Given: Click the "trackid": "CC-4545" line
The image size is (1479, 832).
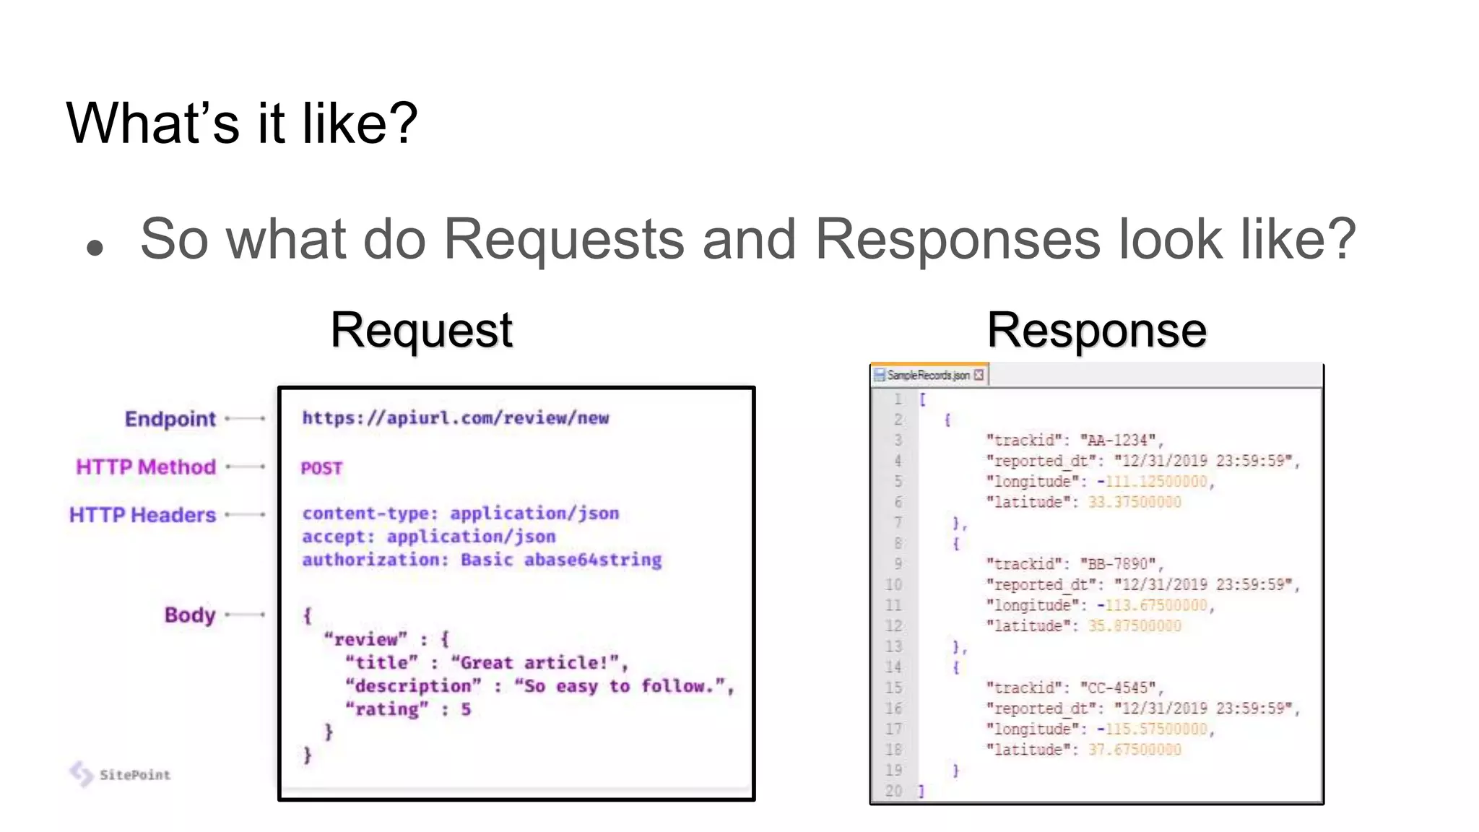Looking at the screenshot, I should pyautogui.click(x=1074, y=688).
